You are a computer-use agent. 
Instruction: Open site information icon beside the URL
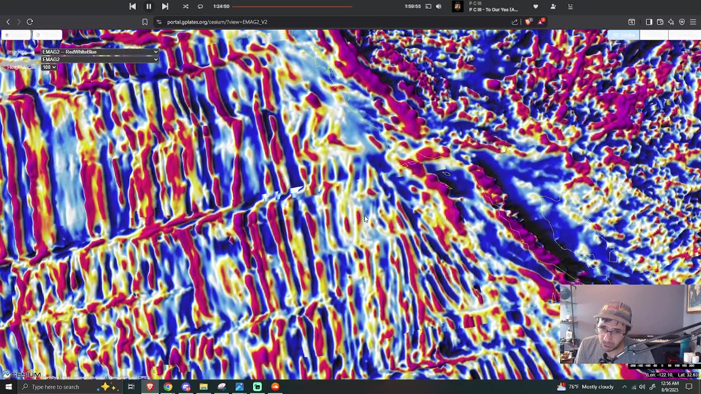pos(159,22)
